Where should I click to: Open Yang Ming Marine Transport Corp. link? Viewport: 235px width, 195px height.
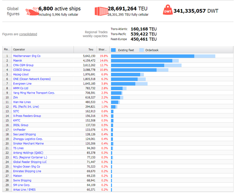pyautogui.click(x=34, y=93)
